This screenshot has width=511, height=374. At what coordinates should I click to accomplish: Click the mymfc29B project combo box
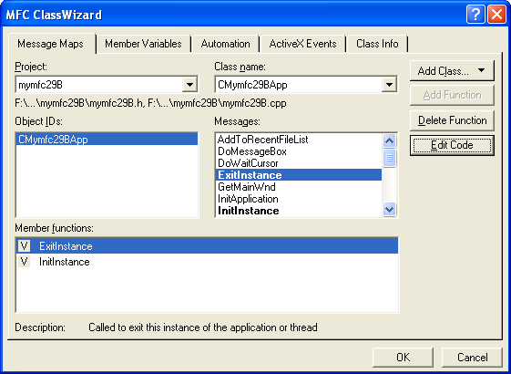(x=107, y=85)
